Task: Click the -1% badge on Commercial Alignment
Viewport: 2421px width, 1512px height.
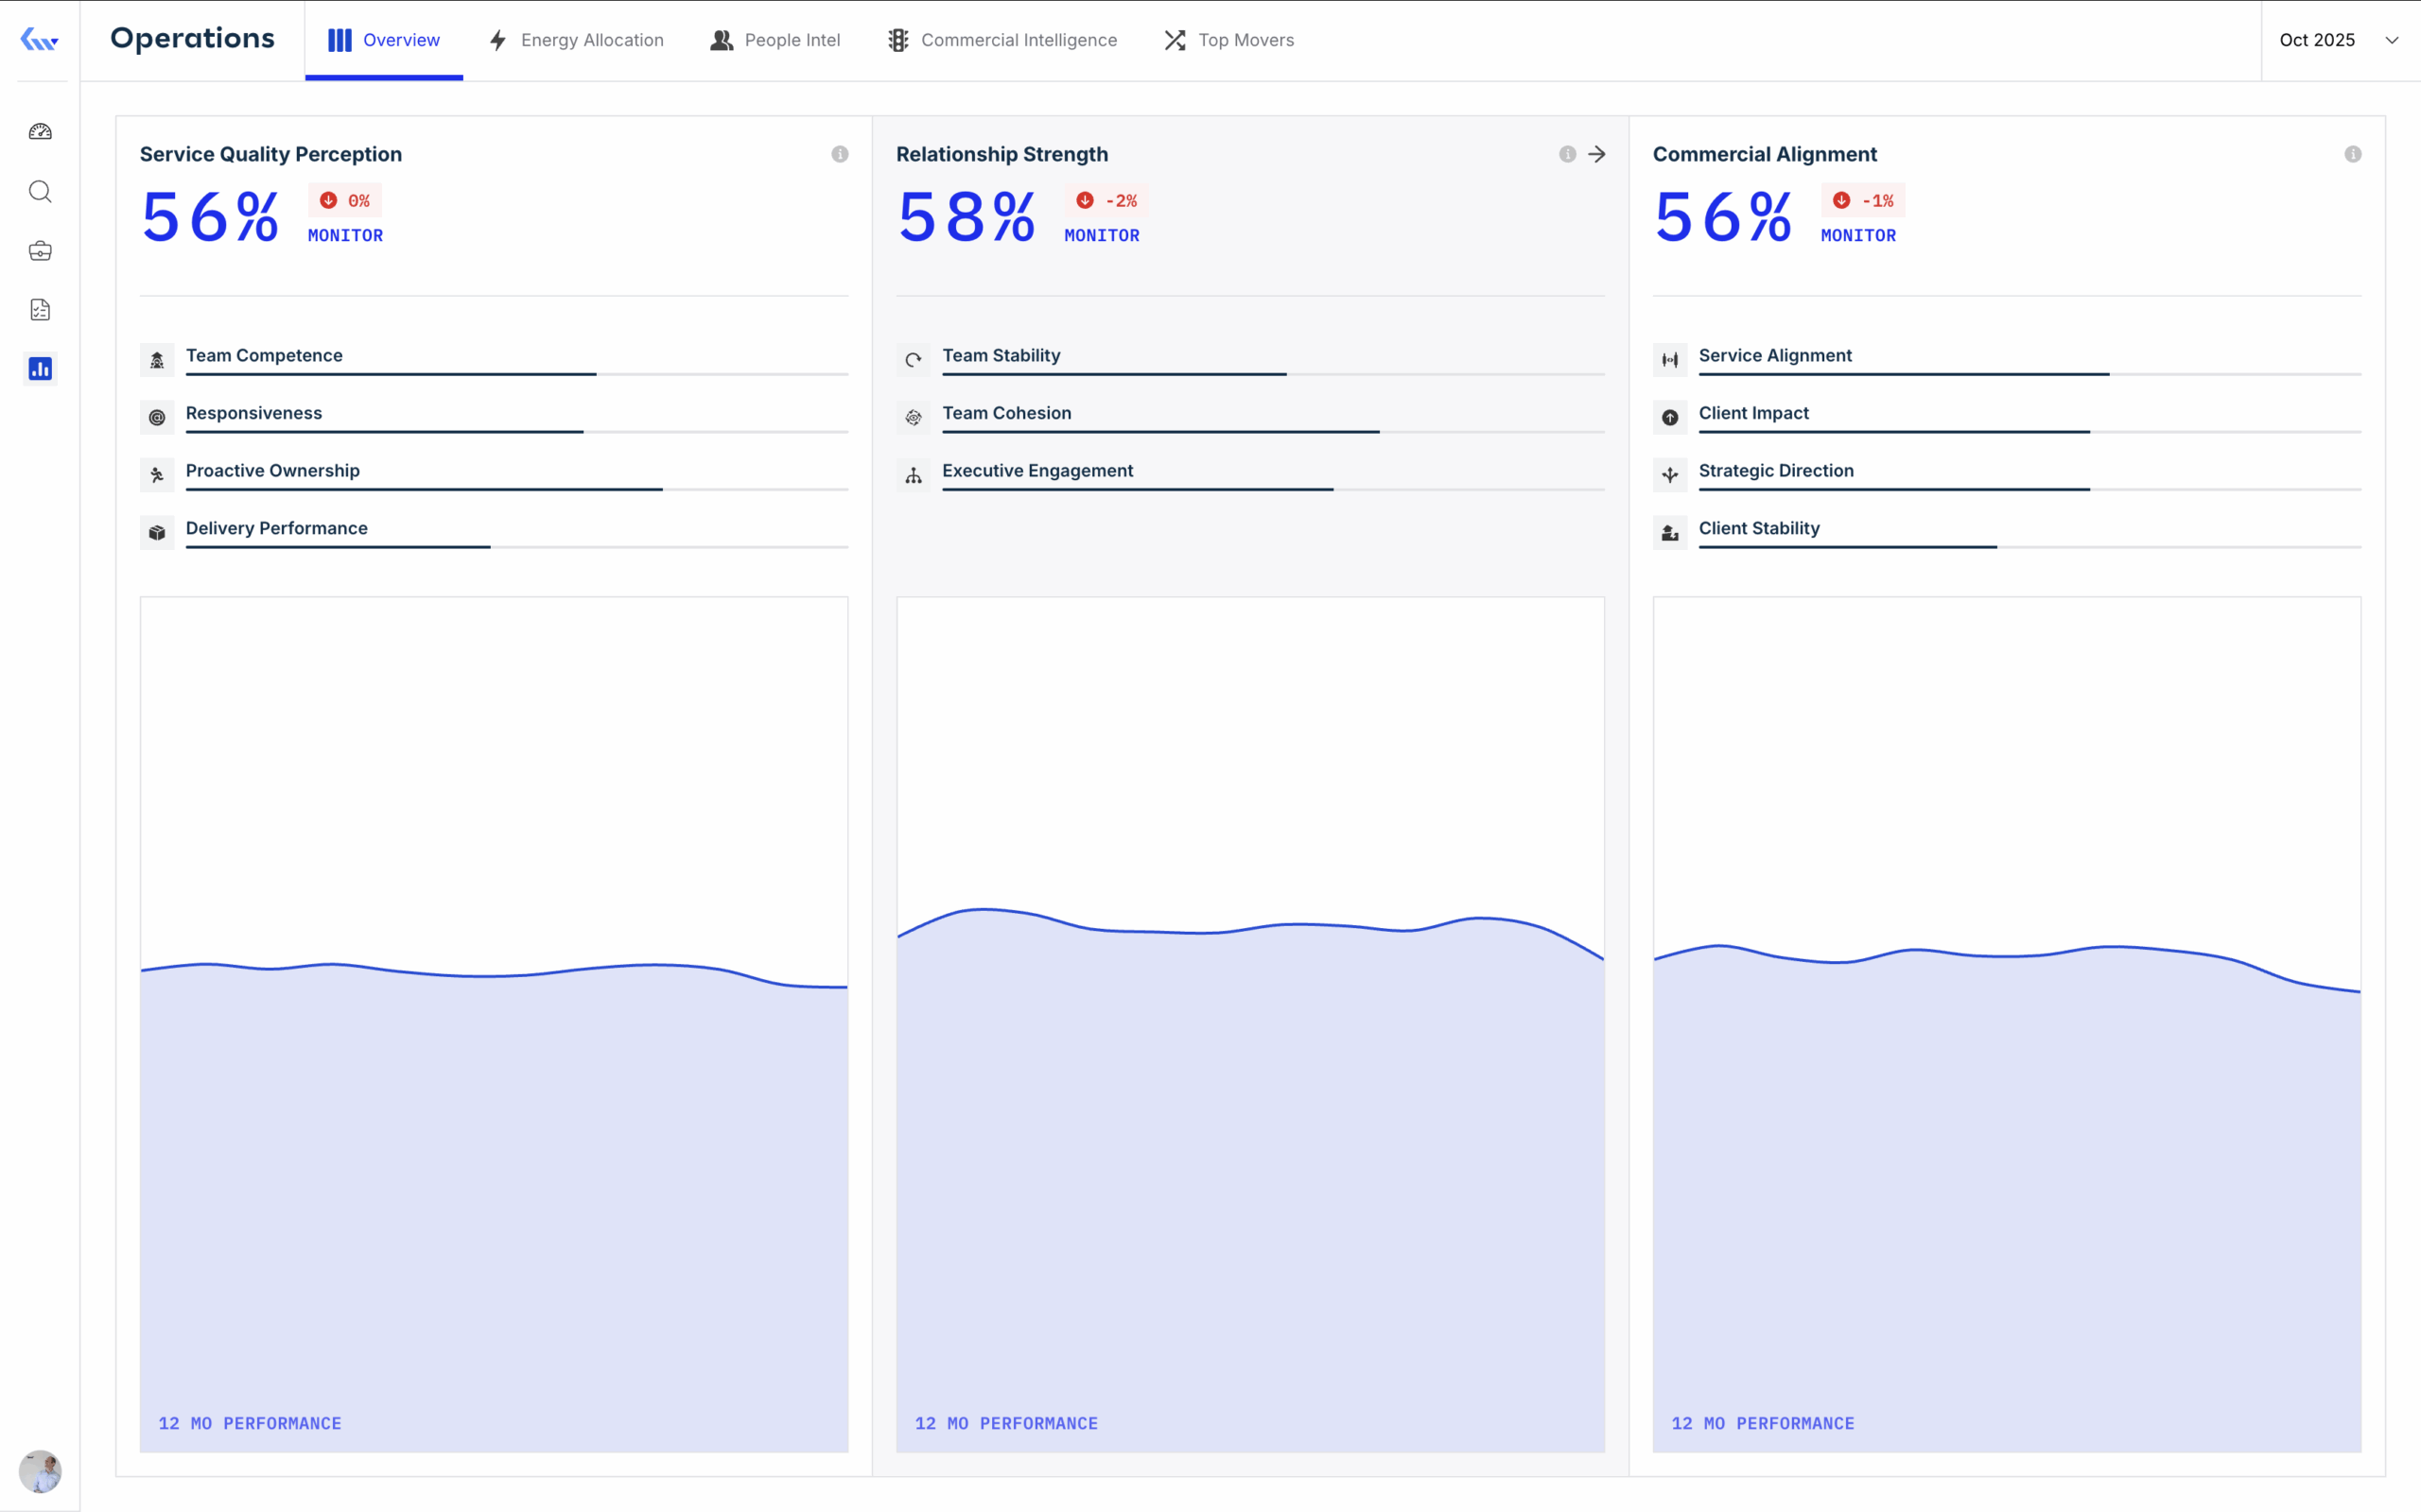Action: pyautogui.click(x=1863, y=200)
